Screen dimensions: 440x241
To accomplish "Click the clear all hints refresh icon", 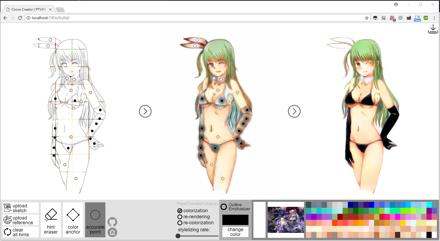I will (x=7, y=232).
